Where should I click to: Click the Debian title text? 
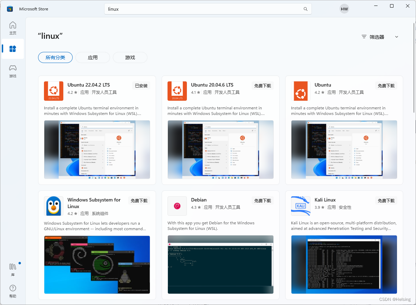click(199, 200)
